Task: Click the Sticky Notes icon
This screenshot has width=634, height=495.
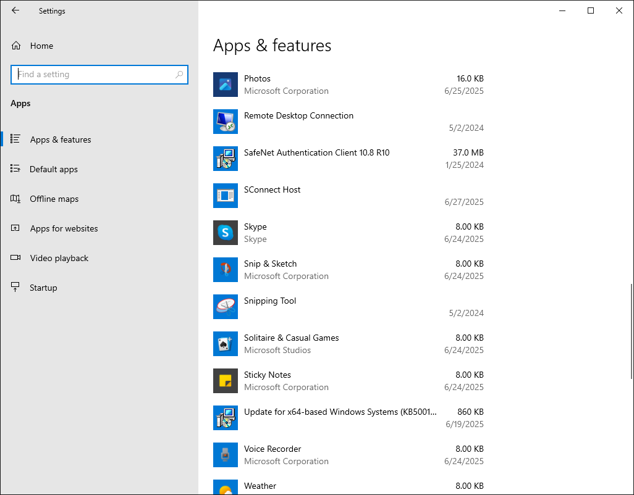Action: click(x=225, y=381)
